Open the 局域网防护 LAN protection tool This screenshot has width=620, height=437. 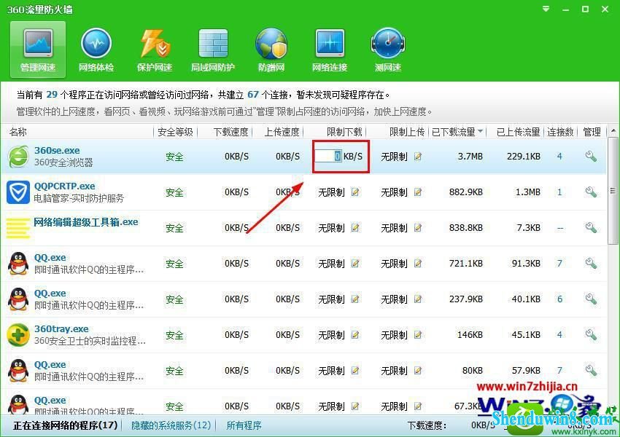pos(213,50)
